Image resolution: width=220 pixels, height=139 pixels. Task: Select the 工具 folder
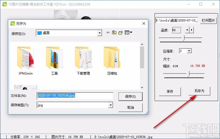coord(54,61)
